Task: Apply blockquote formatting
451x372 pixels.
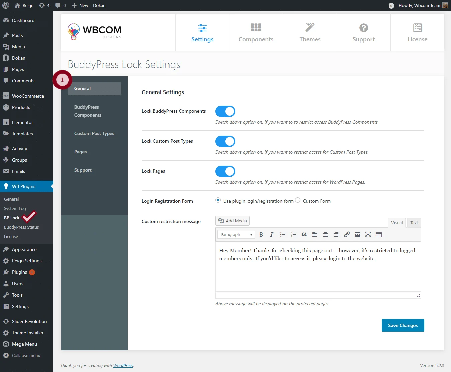Action: (304, 234)
